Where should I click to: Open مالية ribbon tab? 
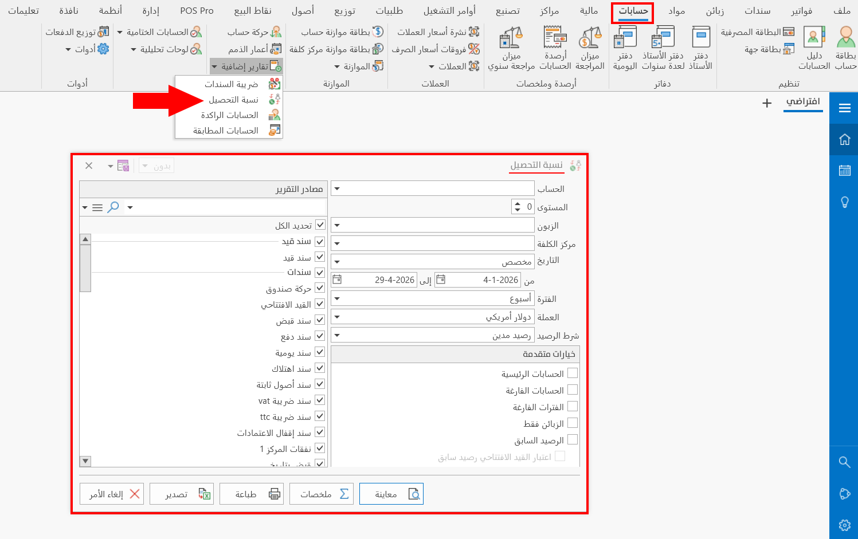(x=589, y=11)
